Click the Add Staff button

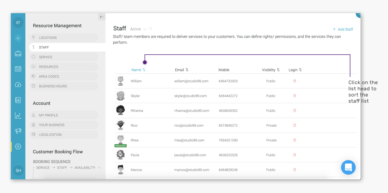pyautogui.click(x=342, y=29)
